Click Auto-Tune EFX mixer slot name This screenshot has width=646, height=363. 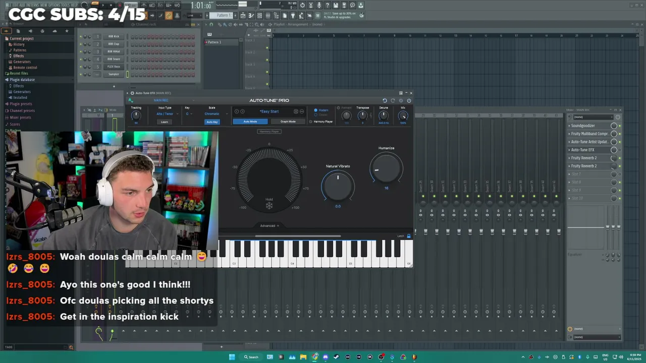tap(582, 150)
